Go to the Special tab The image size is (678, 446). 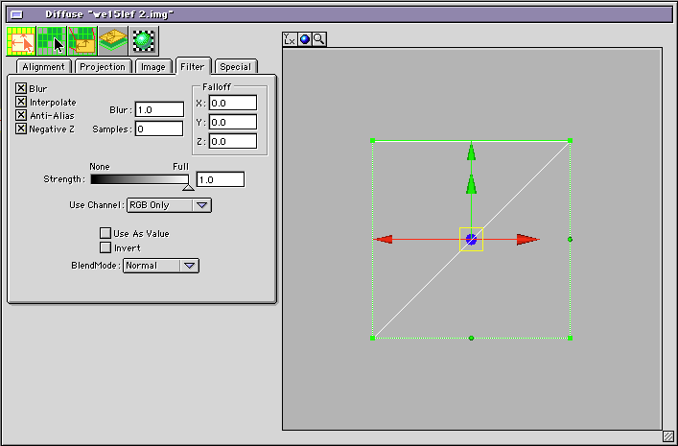pyautogui.click(x=235, y=67)
